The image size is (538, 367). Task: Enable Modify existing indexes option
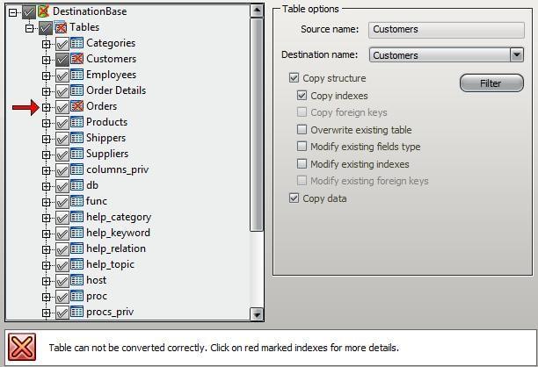(302, 164)
